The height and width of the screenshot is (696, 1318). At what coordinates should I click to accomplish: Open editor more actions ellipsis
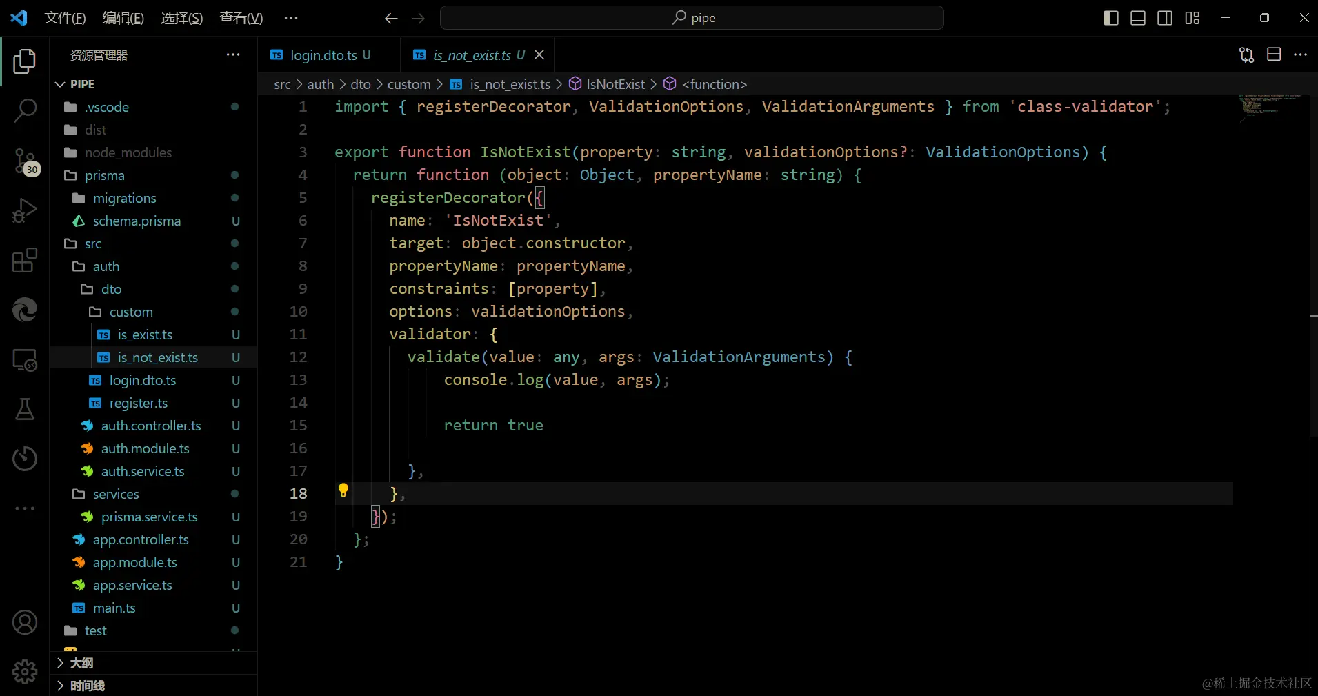[1301, 54]
